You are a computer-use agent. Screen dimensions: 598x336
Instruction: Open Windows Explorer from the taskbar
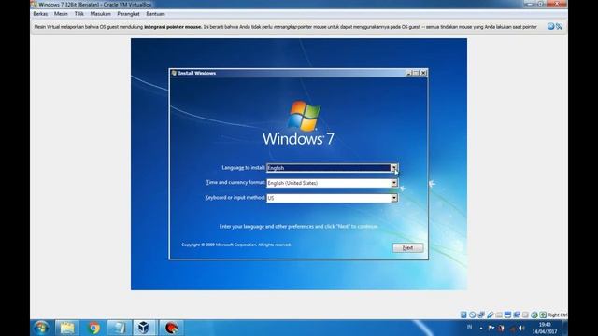click(x=67, y=328)
